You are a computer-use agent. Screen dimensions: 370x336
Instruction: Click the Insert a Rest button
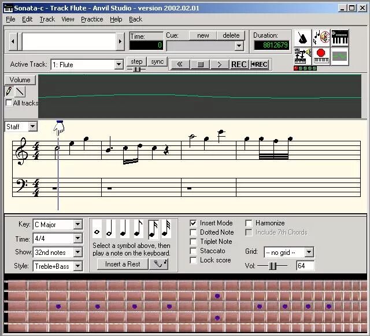(123, 264)
